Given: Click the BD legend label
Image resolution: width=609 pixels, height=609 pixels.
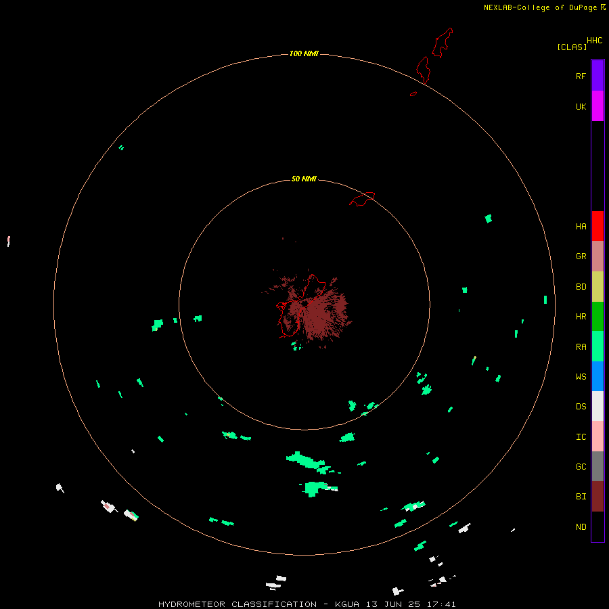Looking at the screenshot, I should (581, 287).
